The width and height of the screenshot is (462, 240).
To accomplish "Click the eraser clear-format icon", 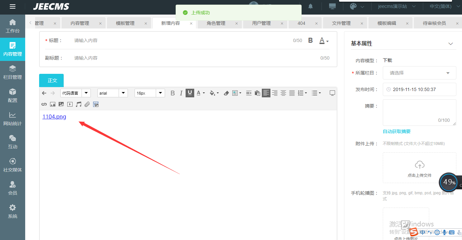I will coord(226,93).
